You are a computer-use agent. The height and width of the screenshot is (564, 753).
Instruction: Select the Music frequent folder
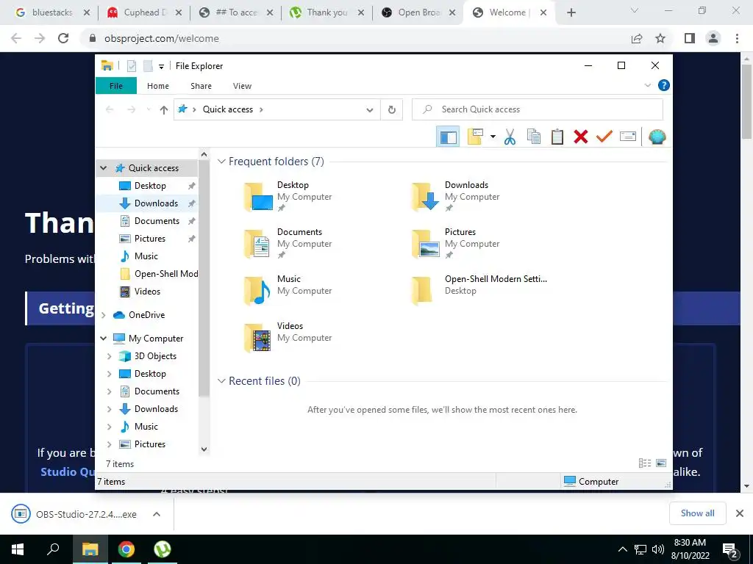(288, 289)
